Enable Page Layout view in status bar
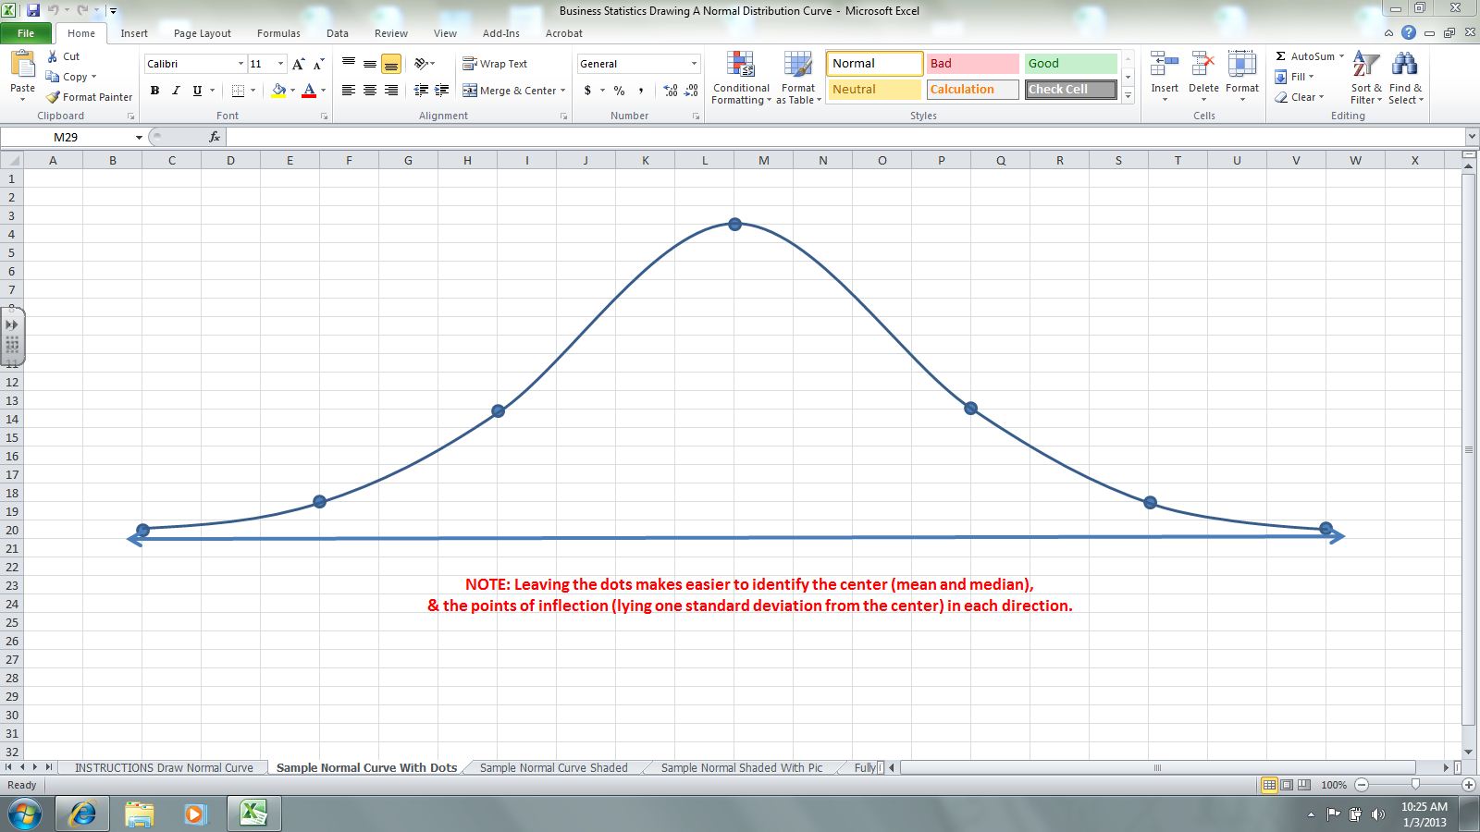1480x832 pixels. tap(1287, 785)
